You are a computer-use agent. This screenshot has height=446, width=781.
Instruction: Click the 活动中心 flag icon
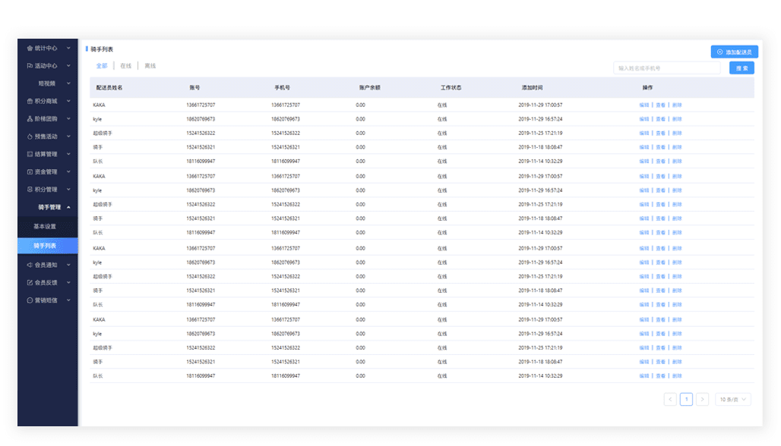pos(30,66)
